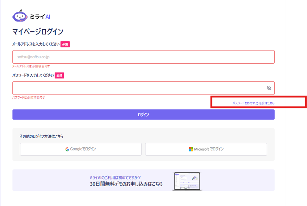Sign in with the Googleでログイン button

[x=81, y=149]
